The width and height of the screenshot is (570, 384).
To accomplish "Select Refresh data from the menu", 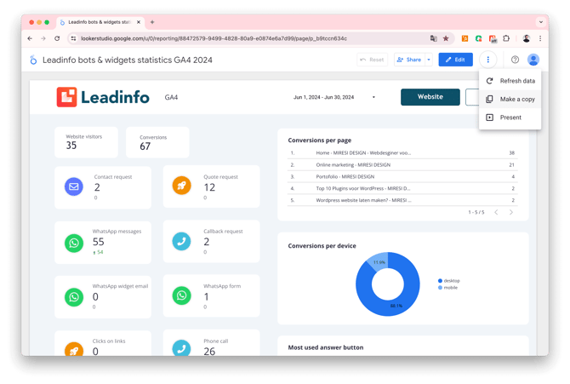I will [x=510, y=81].
